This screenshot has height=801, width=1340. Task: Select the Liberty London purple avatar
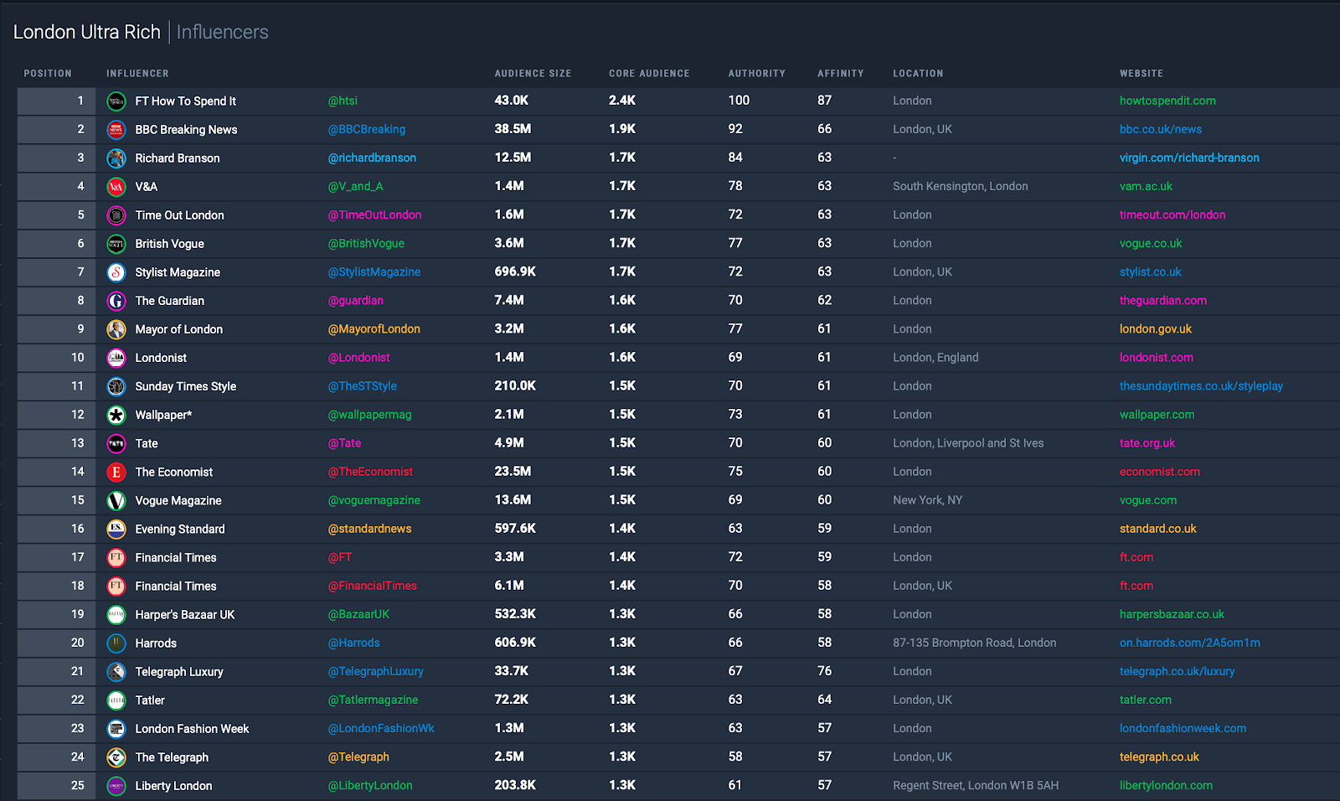[116, 785]
